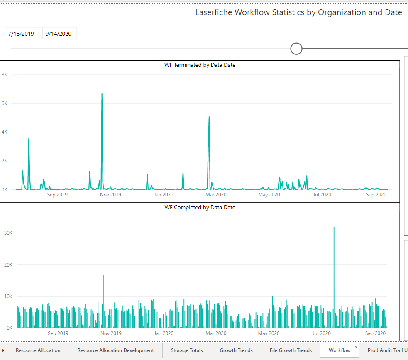Screen dimensions: 408x360
Task: Click the date range slider handle
Action: [296, 49]
